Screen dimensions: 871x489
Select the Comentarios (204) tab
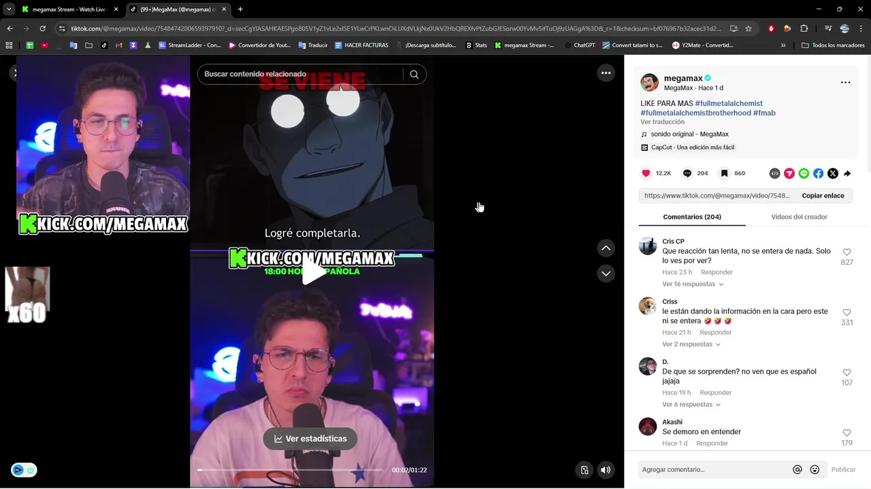pyautogui.click(x=692, y=217)
